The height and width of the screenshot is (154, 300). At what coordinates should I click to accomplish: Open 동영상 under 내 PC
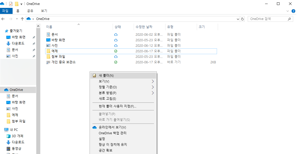(x=17, y=149)
